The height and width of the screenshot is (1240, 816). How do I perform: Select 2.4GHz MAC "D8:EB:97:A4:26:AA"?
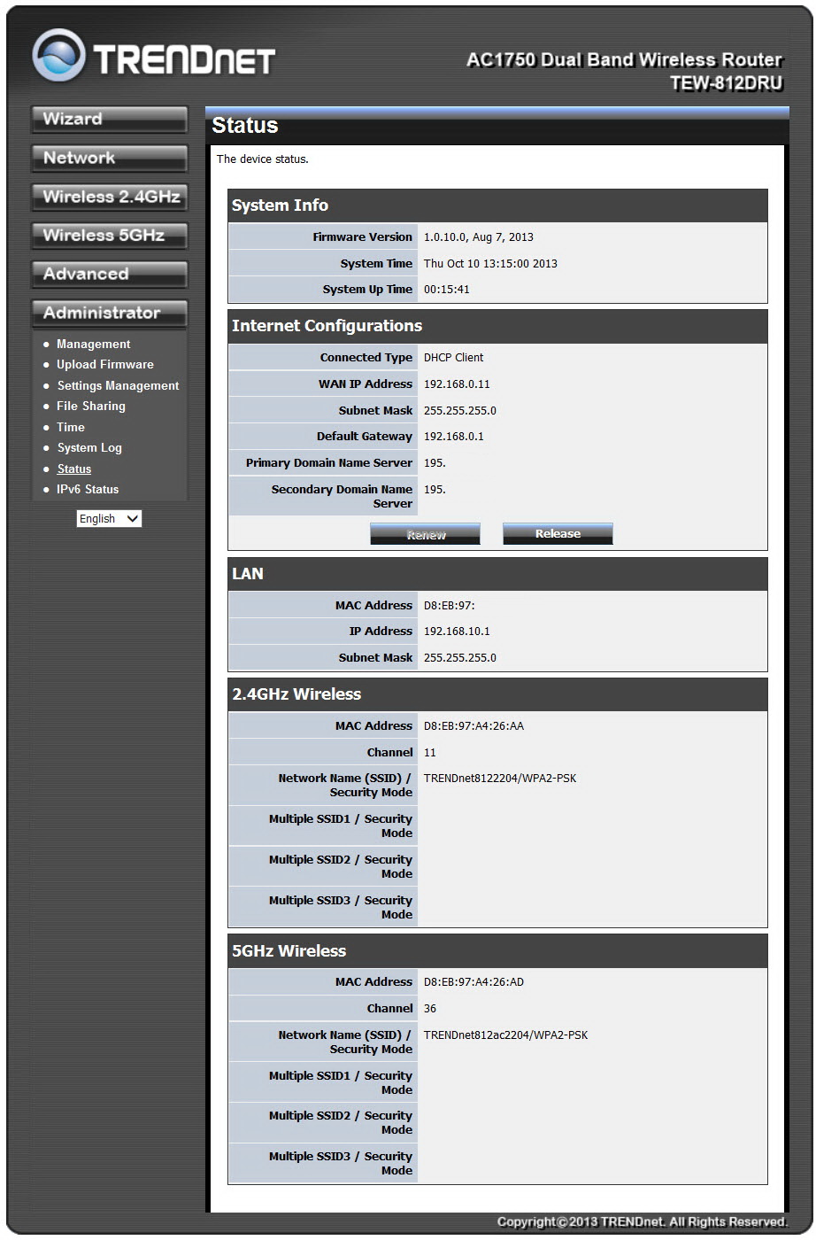click(473, 726)
